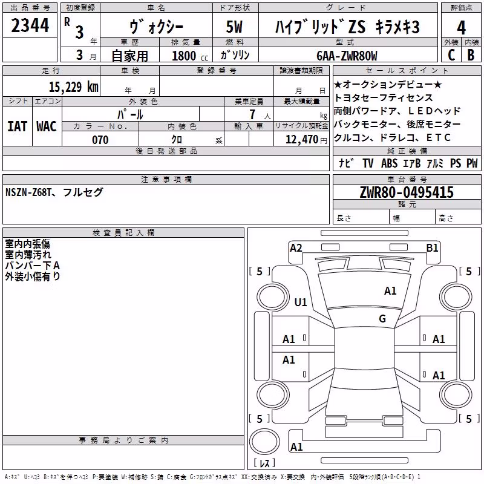Select the exterior color パール
Viewport: 484px width, 484px height.
pyautogui.click(x=130, y=114)
